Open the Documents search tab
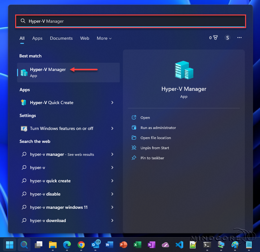The height and width of the screenshot is (252, 260). click(x=61, y=38)
